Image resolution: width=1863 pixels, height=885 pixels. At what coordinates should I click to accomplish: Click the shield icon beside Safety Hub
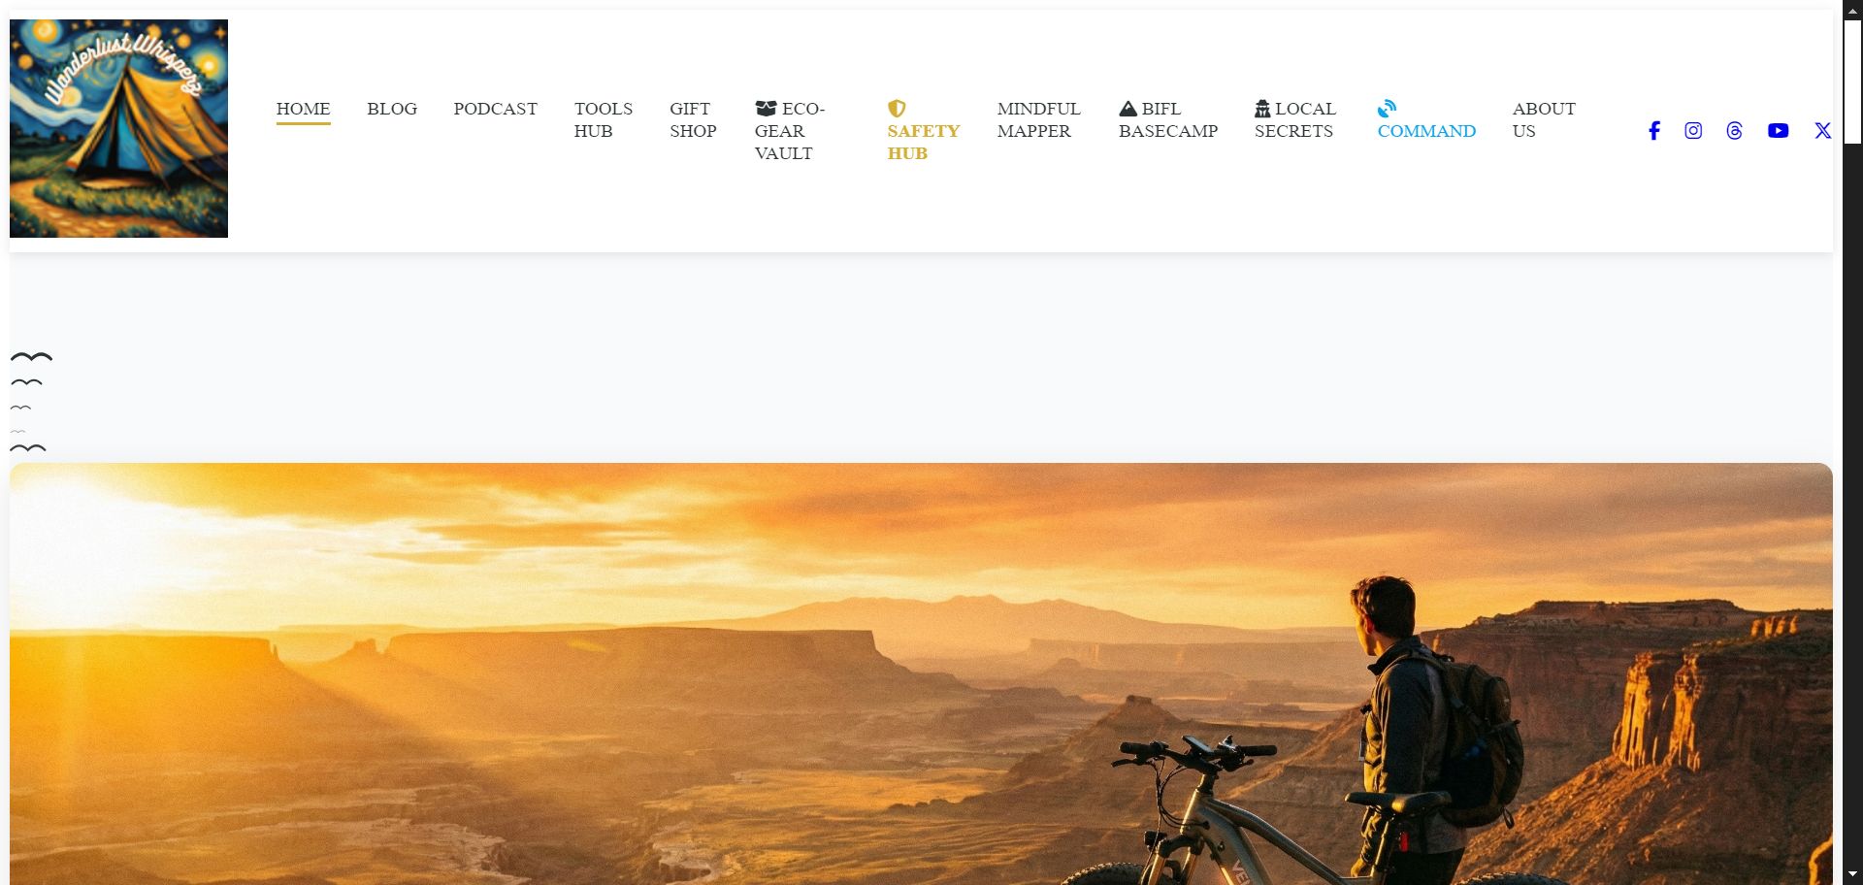pos(897,109)
